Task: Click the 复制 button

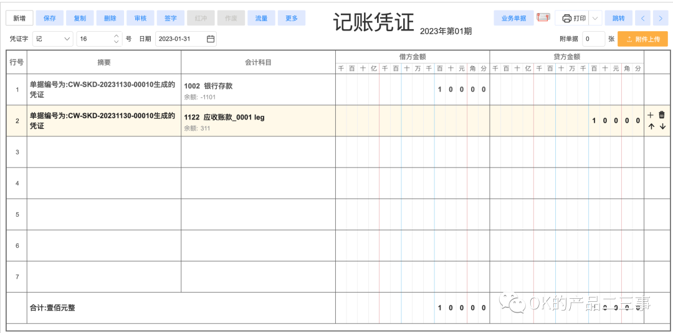Action: pyautogui.click(x=80, y=18)
